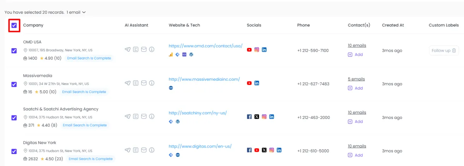The width and height of the screenshot is (464, 166).
Task: Show the OMD USA info circle icon
Action: point(152,49)
